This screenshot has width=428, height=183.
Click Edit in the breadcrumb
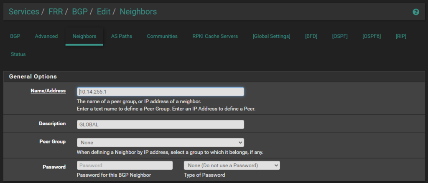104,12
